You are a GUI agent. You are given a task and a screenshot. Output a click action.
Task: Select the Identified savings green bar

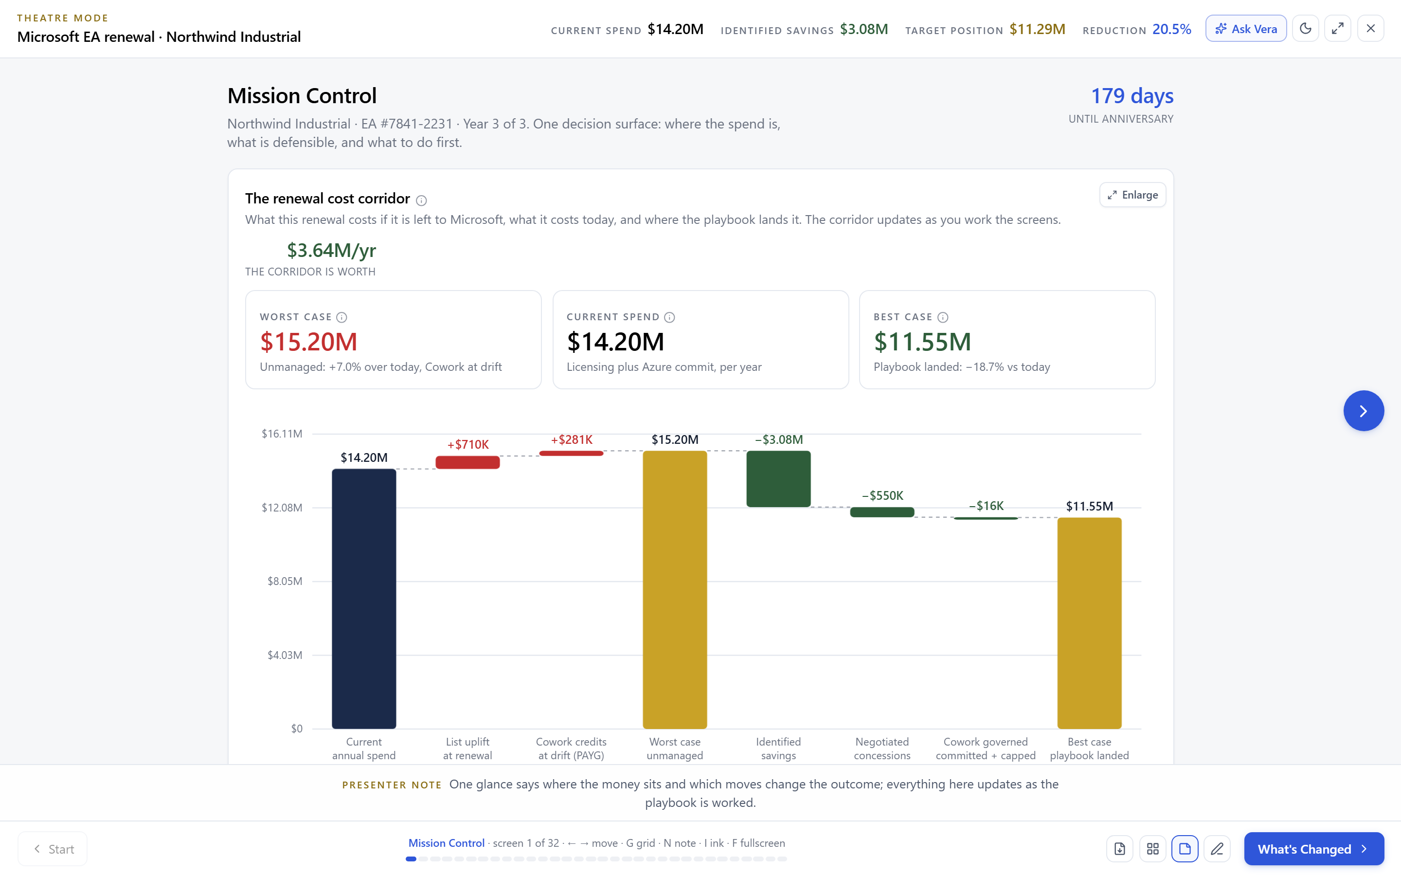point(778,479)
